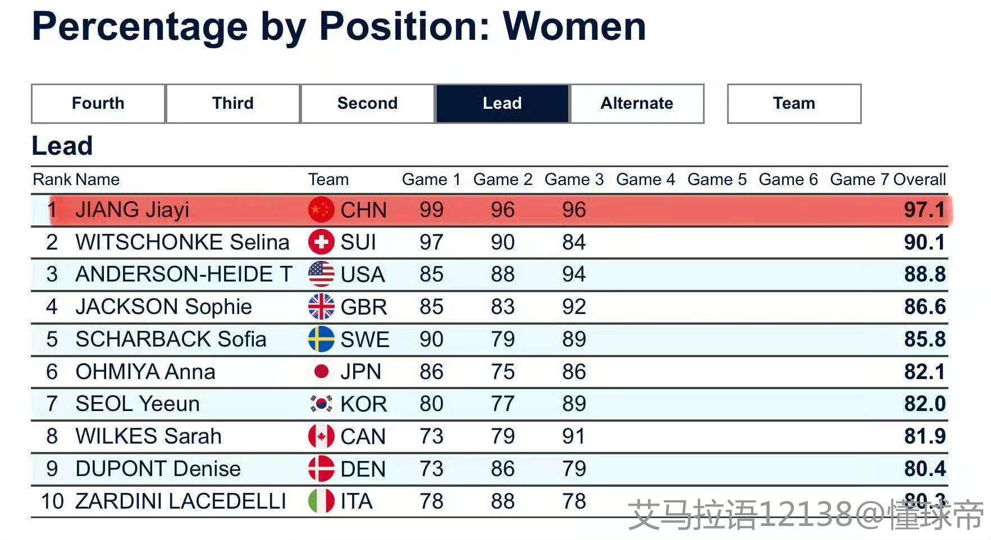991x540 pixels.
Task: Click the Japan flag icon
Action: 321,371
